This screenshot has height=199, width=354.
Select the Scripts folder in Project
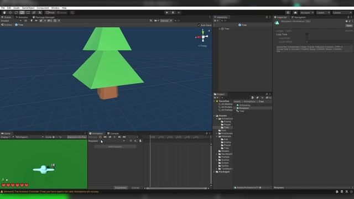tap(223, 163)
